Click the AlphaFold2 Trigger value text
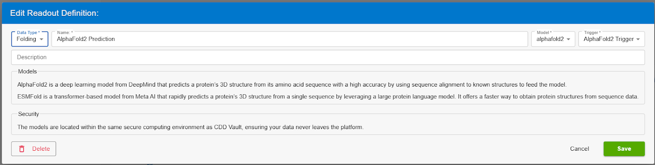The width and height of the screenshot is (655, 165). tap(609, 39)
